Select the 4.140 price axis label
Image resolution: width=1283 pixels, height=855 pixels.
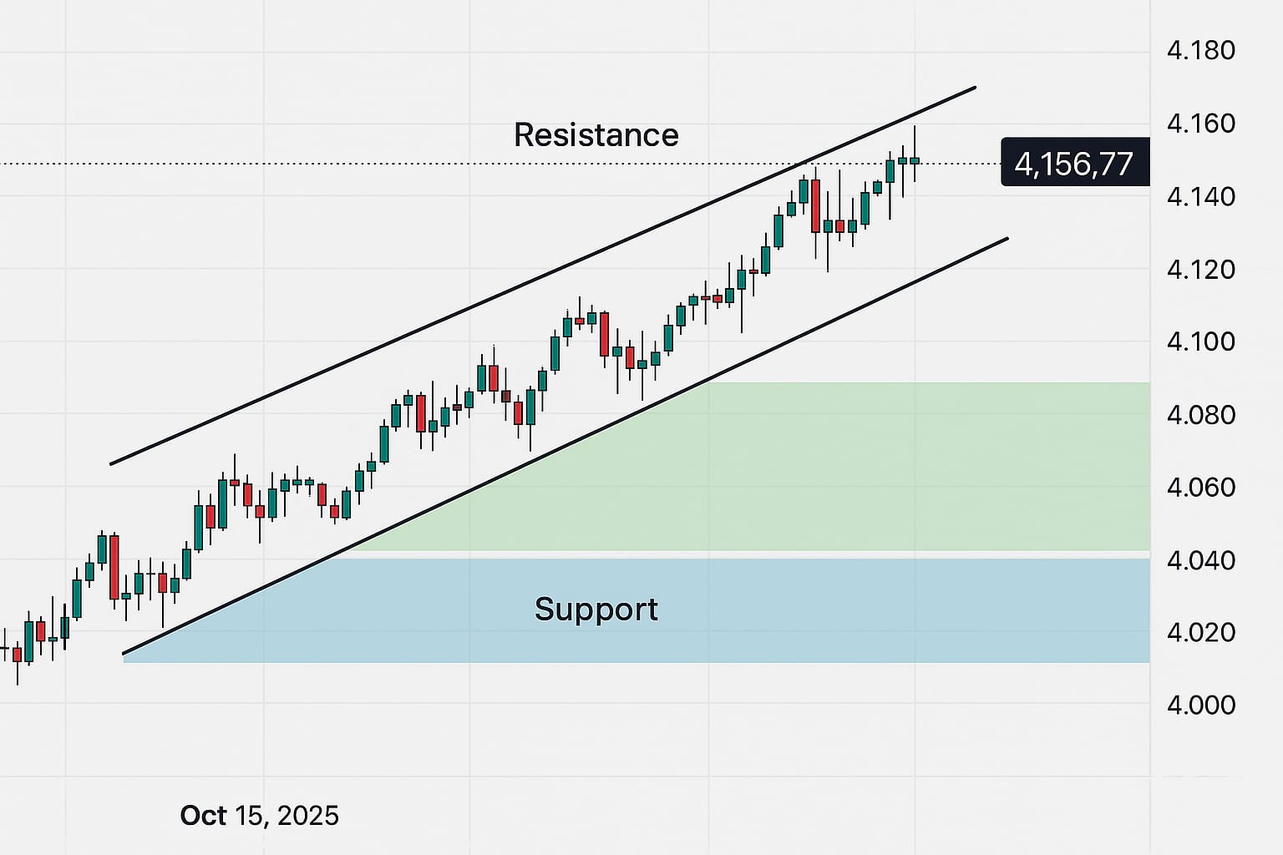pos(1200,197)
